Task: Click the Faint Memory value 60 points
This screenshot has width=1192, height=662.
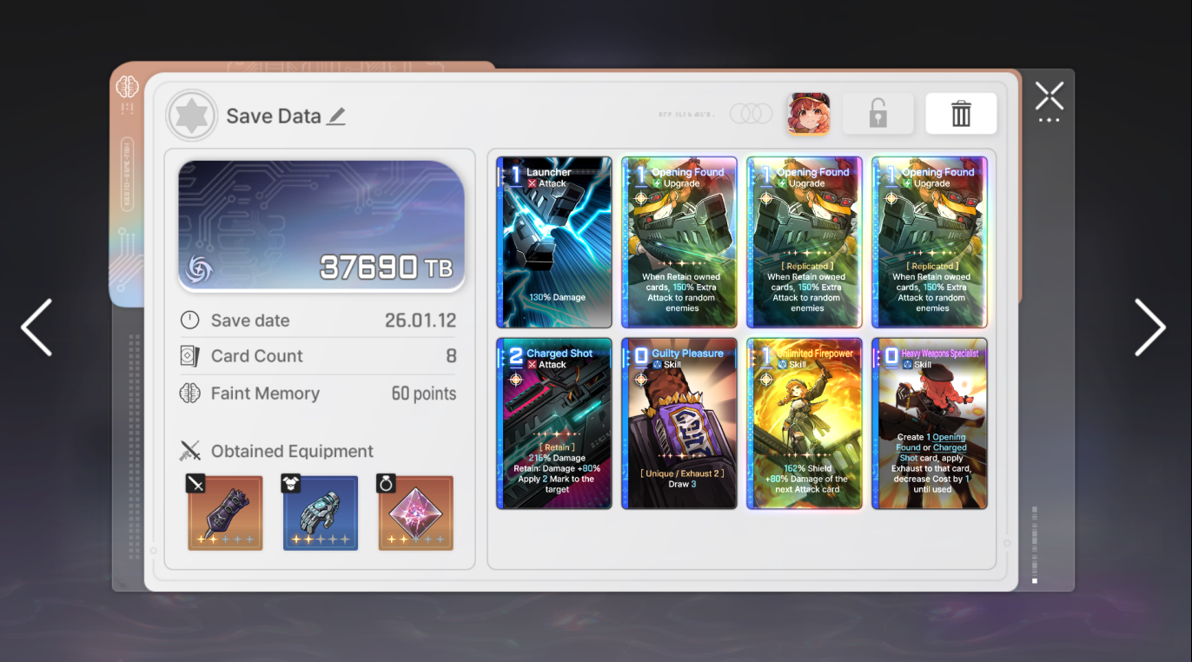Action: (424, 394)
